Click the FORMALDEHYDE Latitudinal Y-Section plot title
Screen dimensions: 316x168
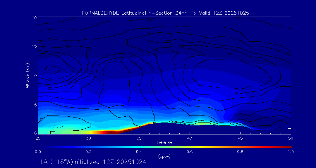(x=165, y=13)
